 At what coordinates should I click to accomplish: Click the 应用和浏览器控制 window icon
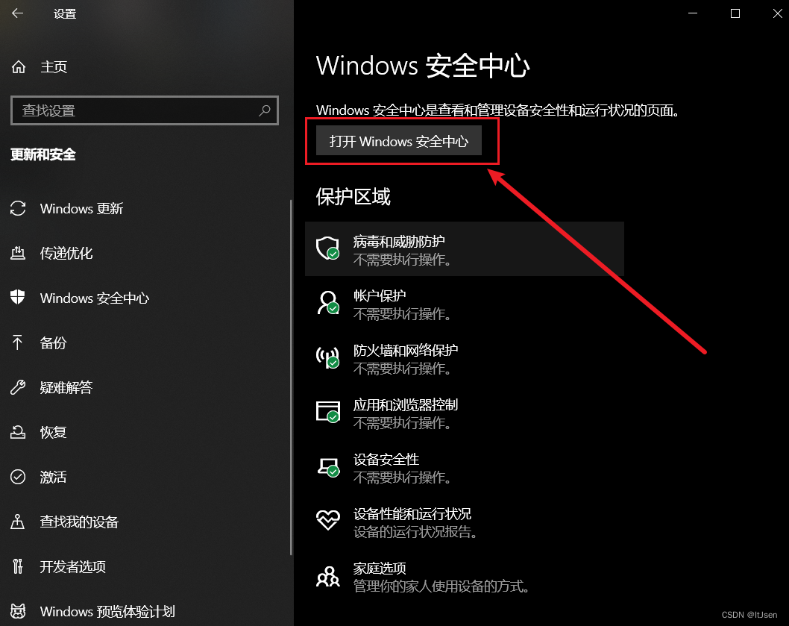pyautogui.click(x=327, y=411)
